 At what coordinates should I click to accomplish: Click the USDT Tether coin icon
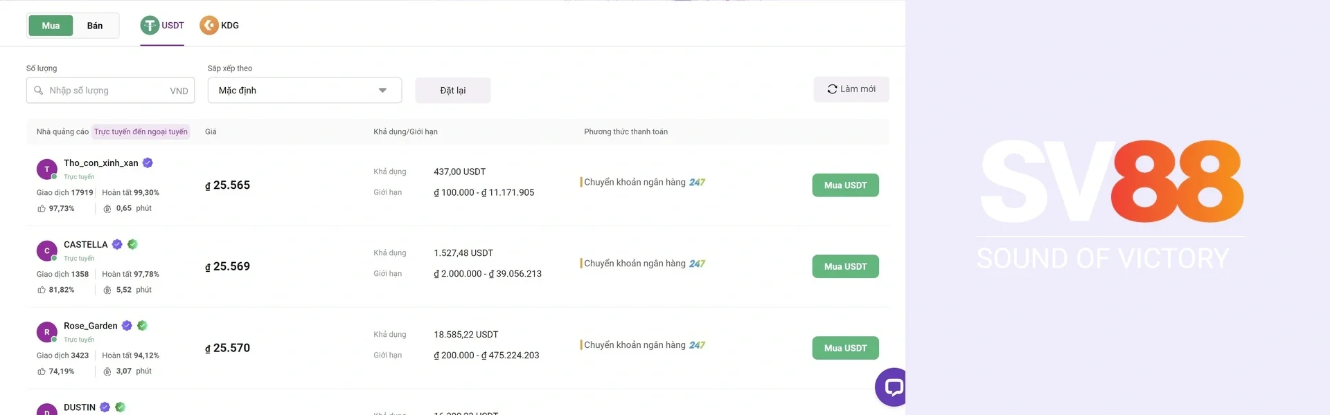[150, 26]
